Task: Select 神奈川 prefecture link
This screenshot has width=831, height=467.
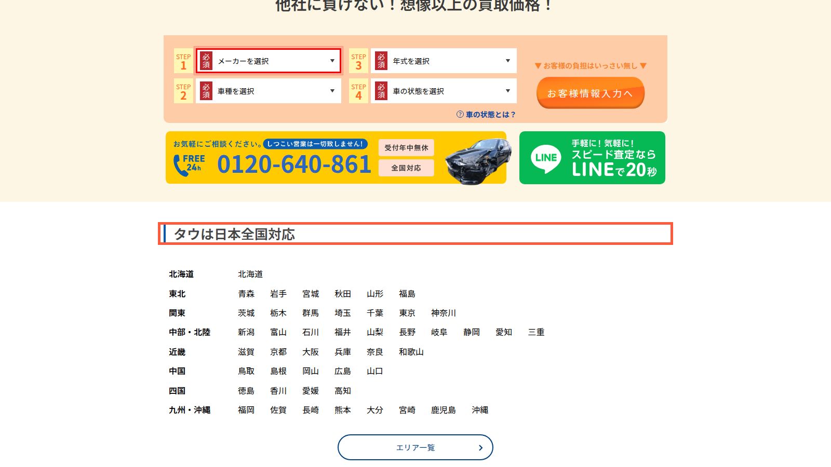Action: tap(444, 313)
